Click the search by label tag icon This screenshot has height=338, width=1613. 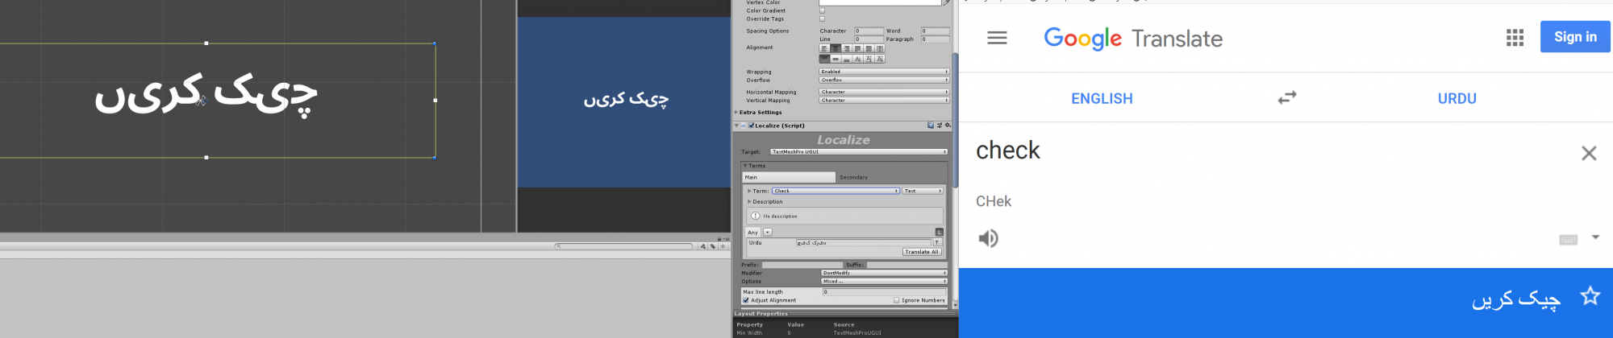[712, 246]
